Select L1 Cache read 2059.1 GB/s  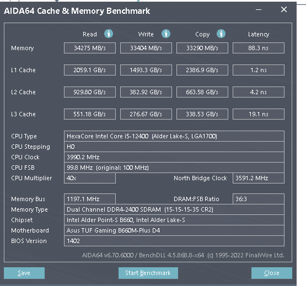pyautogui.click(x=90, y=70)
